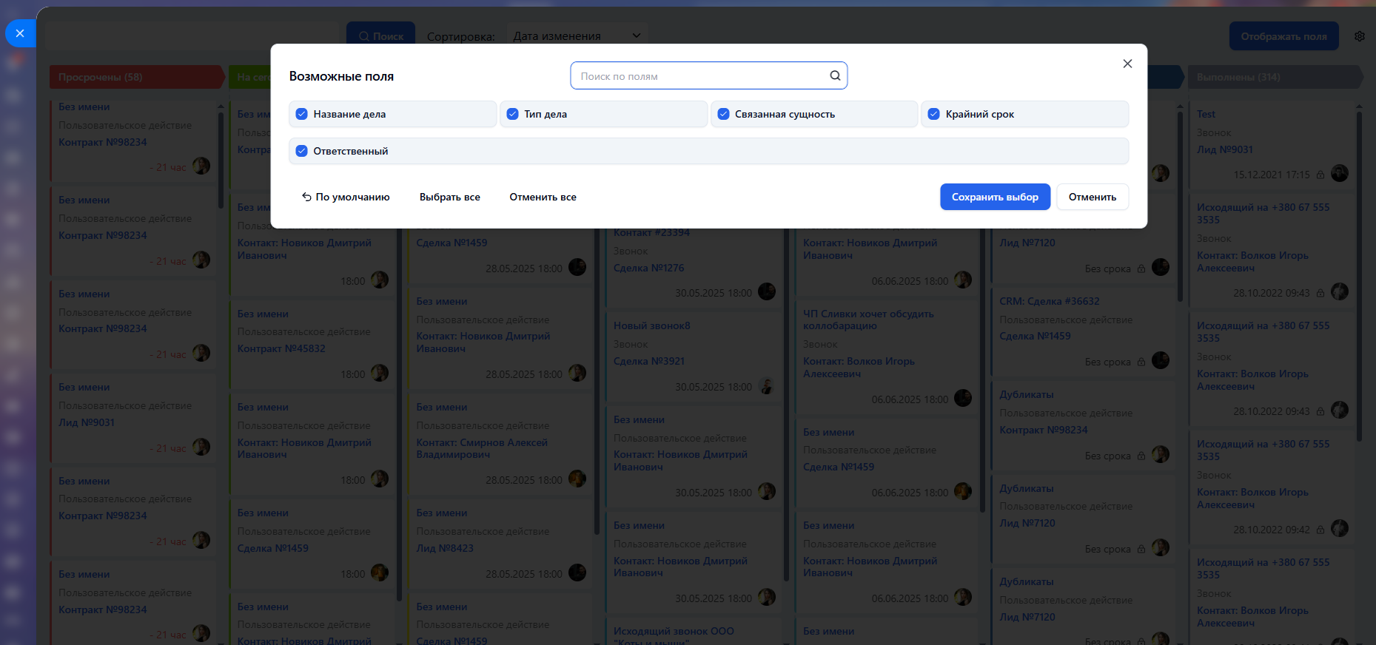This screenshot has height=645, width=1376.
Task: Open settings gear icon at top right
Action: tap(1359, 36)
